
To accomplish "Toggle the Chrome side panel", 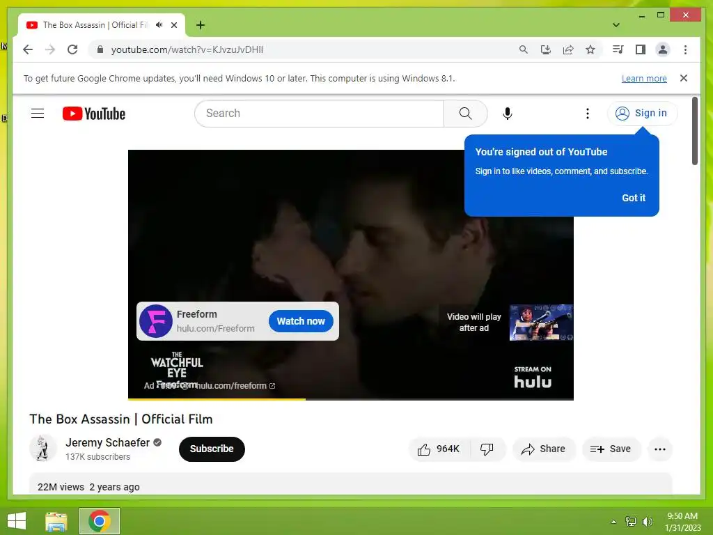I will coord(641,49).
